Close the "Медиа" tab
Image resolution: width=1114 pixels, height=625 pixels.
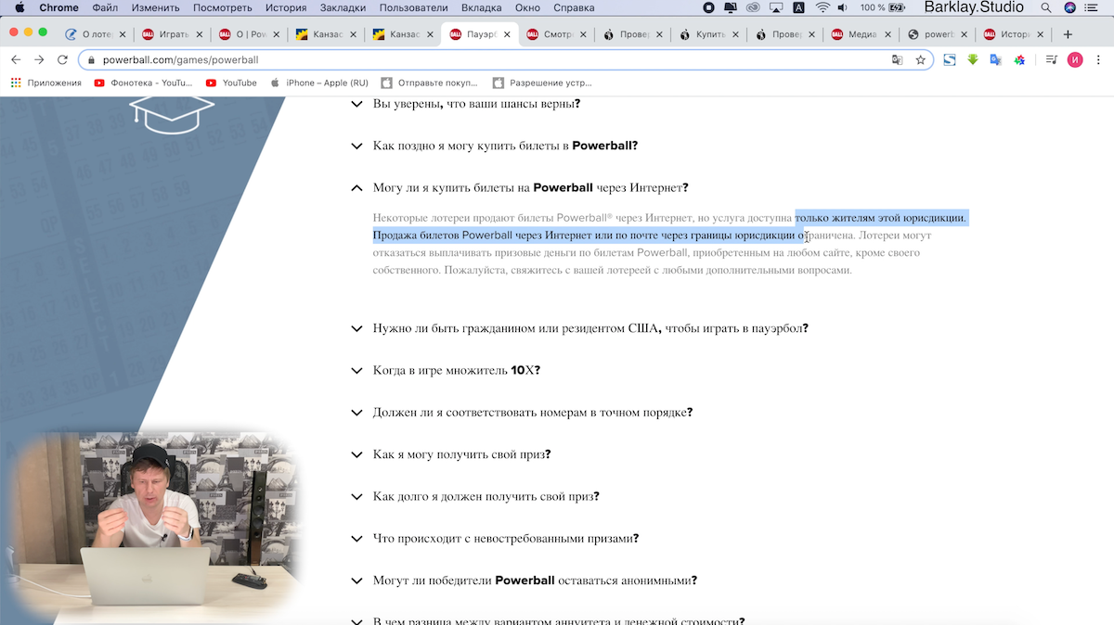click(x=887, y=35)
